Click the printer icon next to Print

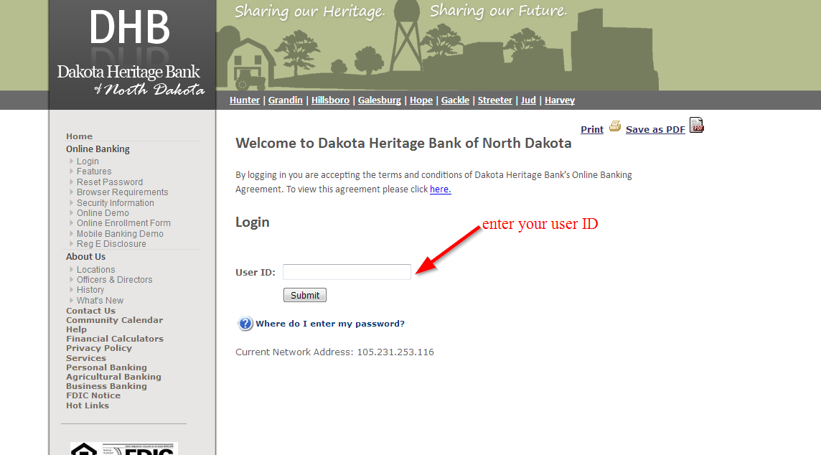coord(615,126)
